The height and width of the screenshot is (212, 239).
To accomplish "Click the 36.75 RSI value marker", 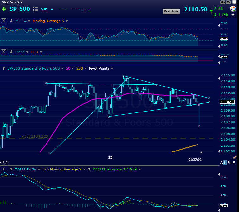I will pyautogui.click(x=224, y=38).
